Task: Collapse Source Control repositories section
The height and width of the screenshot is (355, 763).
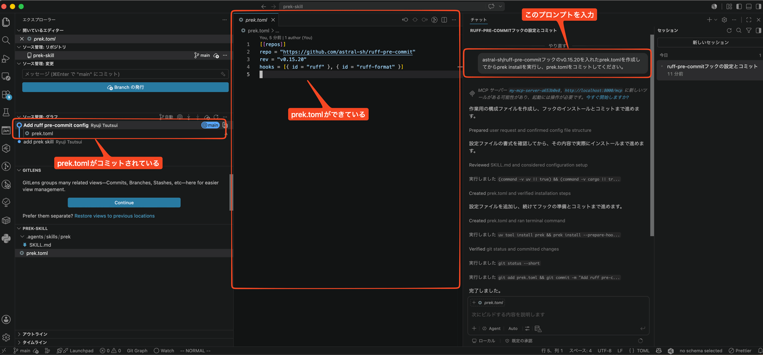Action: 19,47
